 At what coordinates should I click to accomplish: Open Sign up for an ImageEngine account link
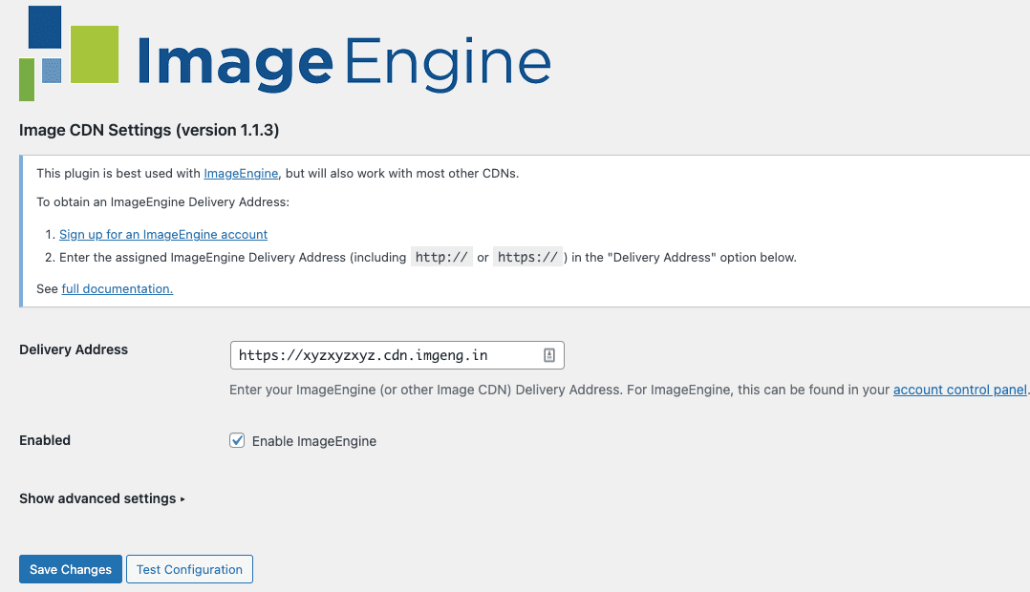pos(162,234)
